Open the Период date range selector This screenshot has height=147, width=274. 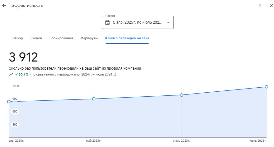click(137, 22)
